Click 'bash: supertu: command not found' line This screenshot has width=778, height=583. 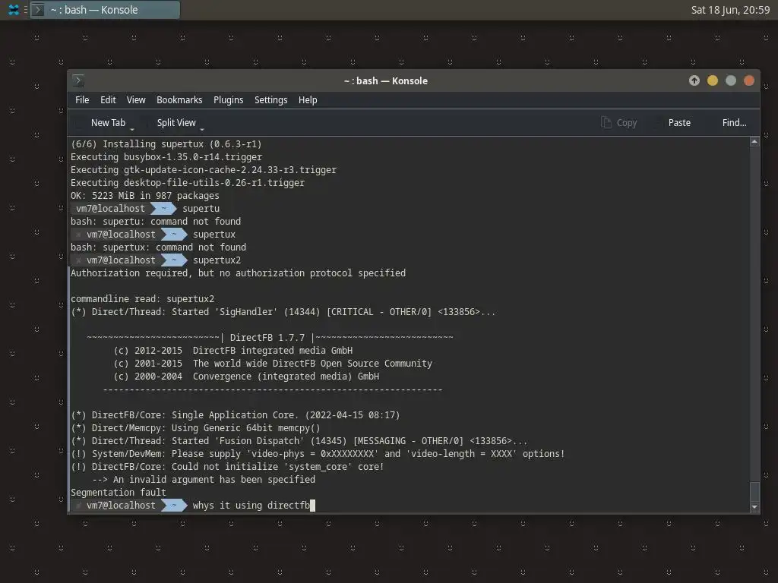pyautogui.click(x=155, y=221)
